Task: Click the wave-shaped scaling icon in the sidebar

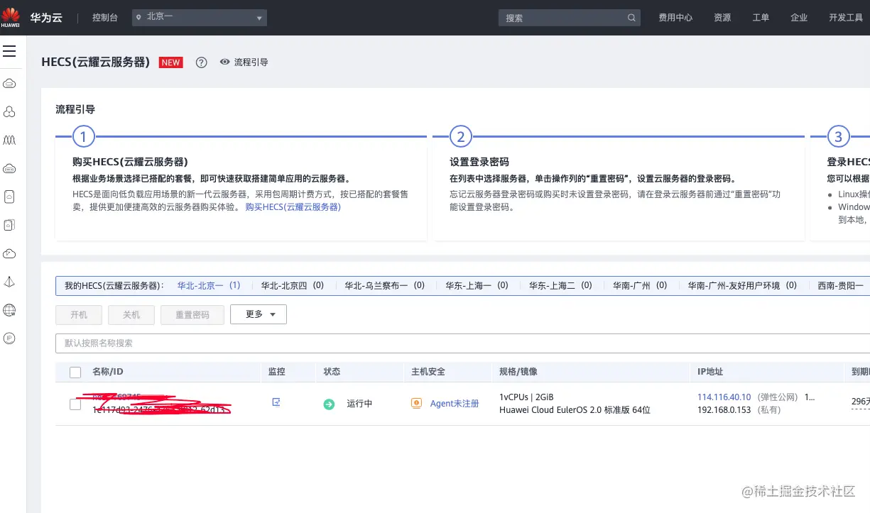Action: [x=10, y=140]
